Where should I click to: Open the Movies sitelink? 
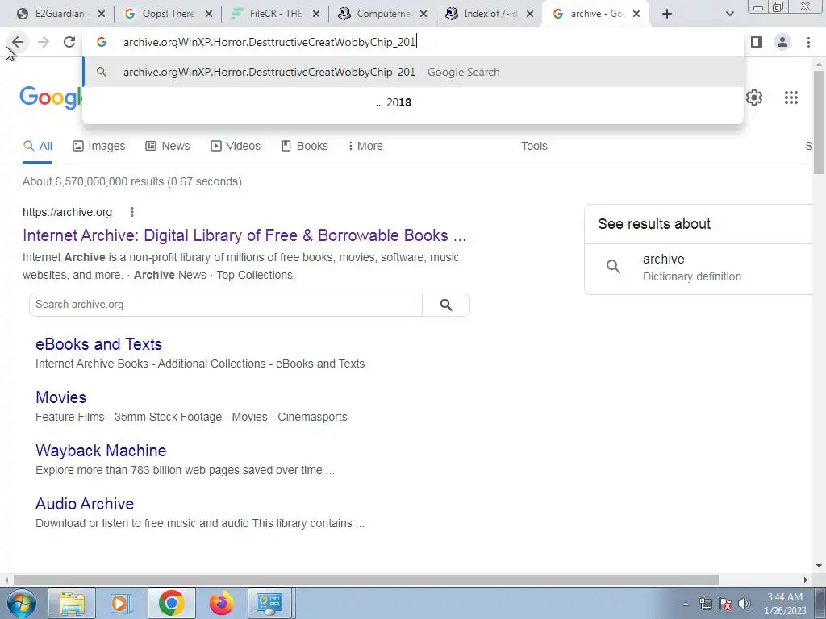(x=61, y=397)
